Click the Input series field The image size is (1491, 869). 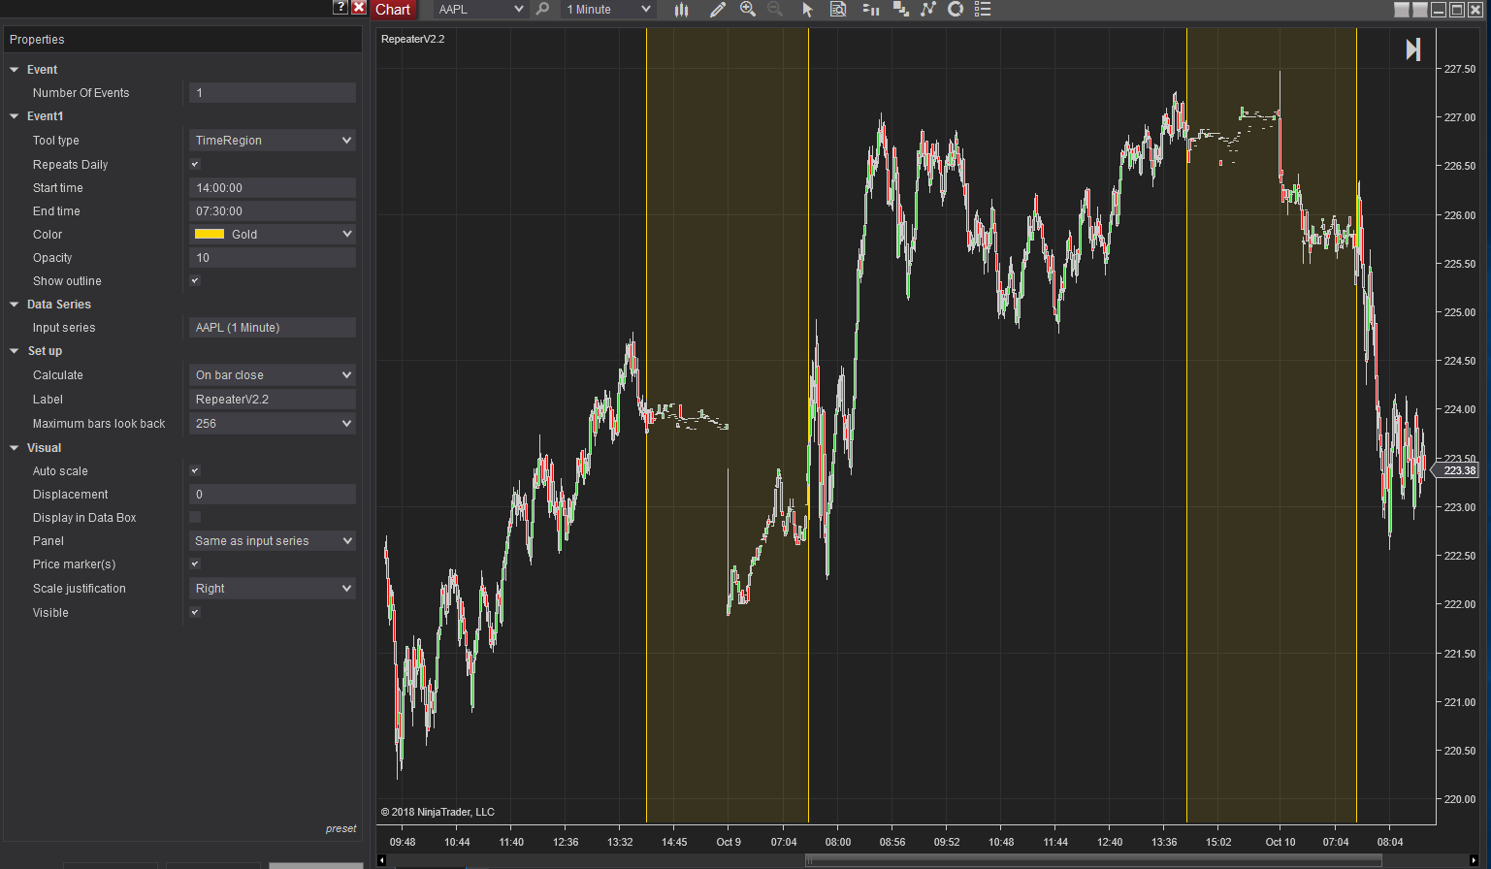(x=273, y=328)
